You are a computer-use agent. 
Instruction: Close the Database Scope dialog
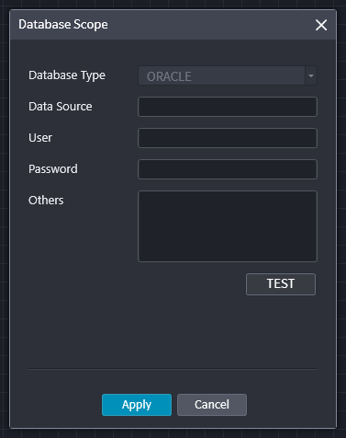(x=321, y=25)
